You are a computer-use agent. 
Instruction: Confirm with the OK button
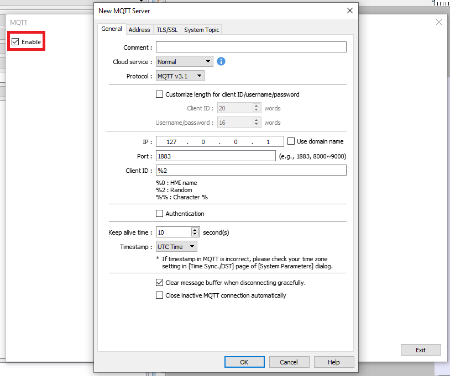pyautogui.click(x=244, y=362)
